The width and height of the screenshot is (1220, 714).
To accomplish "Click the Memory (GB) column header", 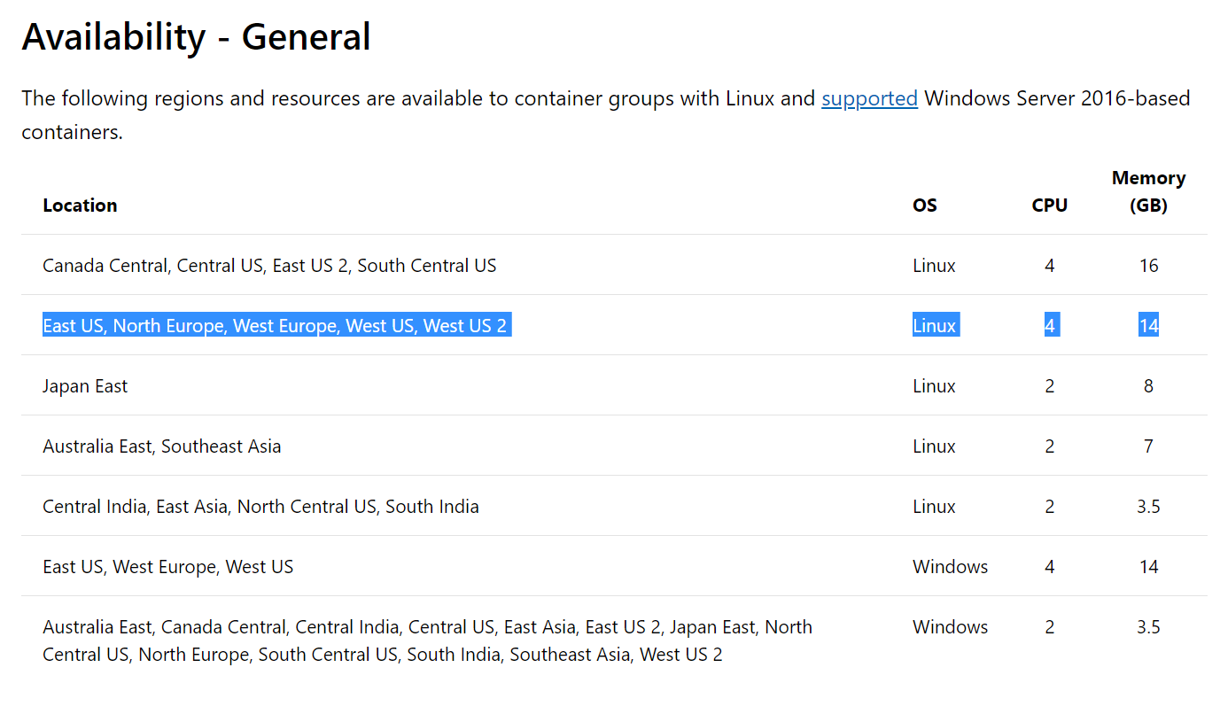I will (x=1148, y=191).
